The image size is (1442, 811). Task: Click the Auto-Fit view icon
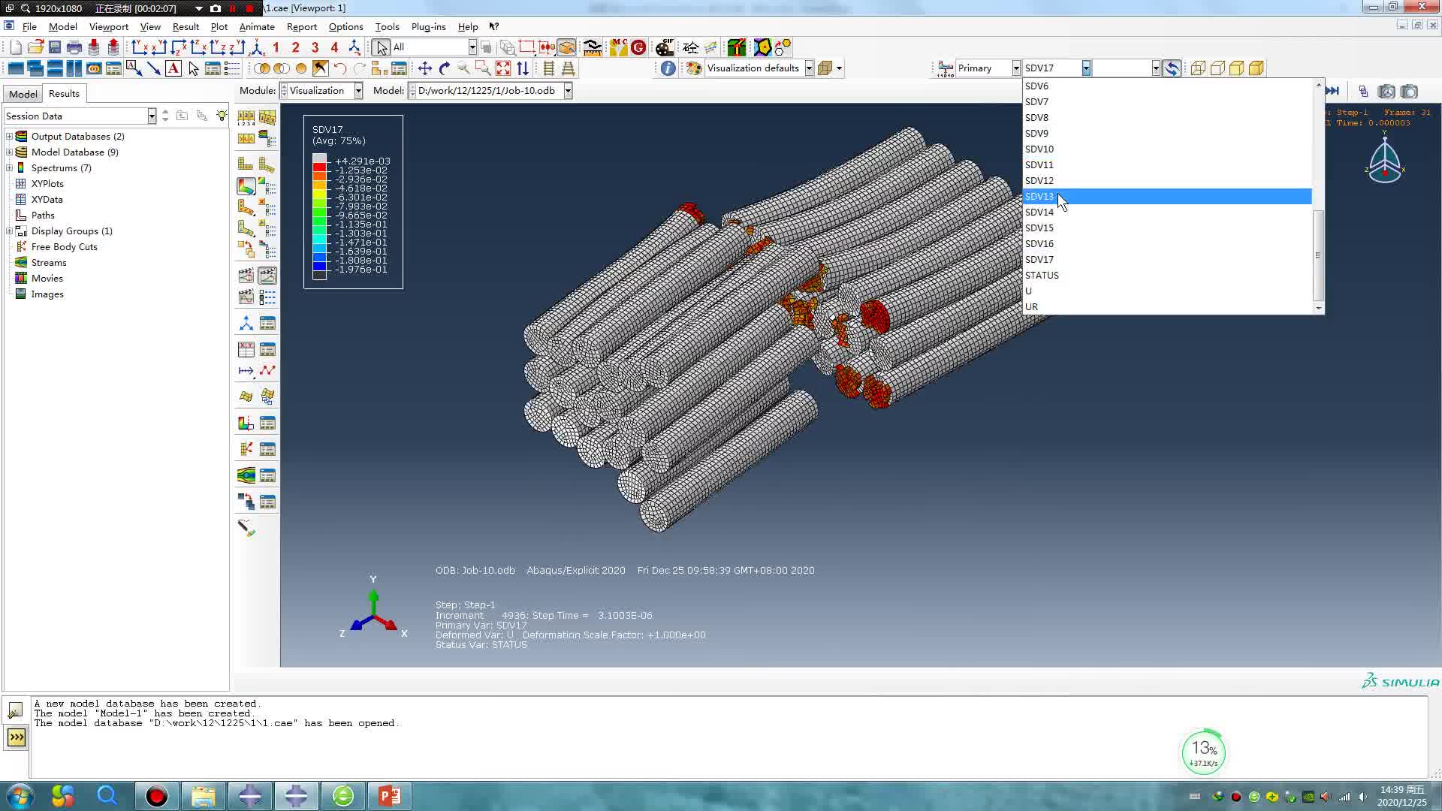503,68
